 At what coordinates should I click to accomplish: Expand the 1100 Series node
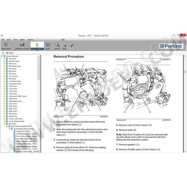(5, 89)
